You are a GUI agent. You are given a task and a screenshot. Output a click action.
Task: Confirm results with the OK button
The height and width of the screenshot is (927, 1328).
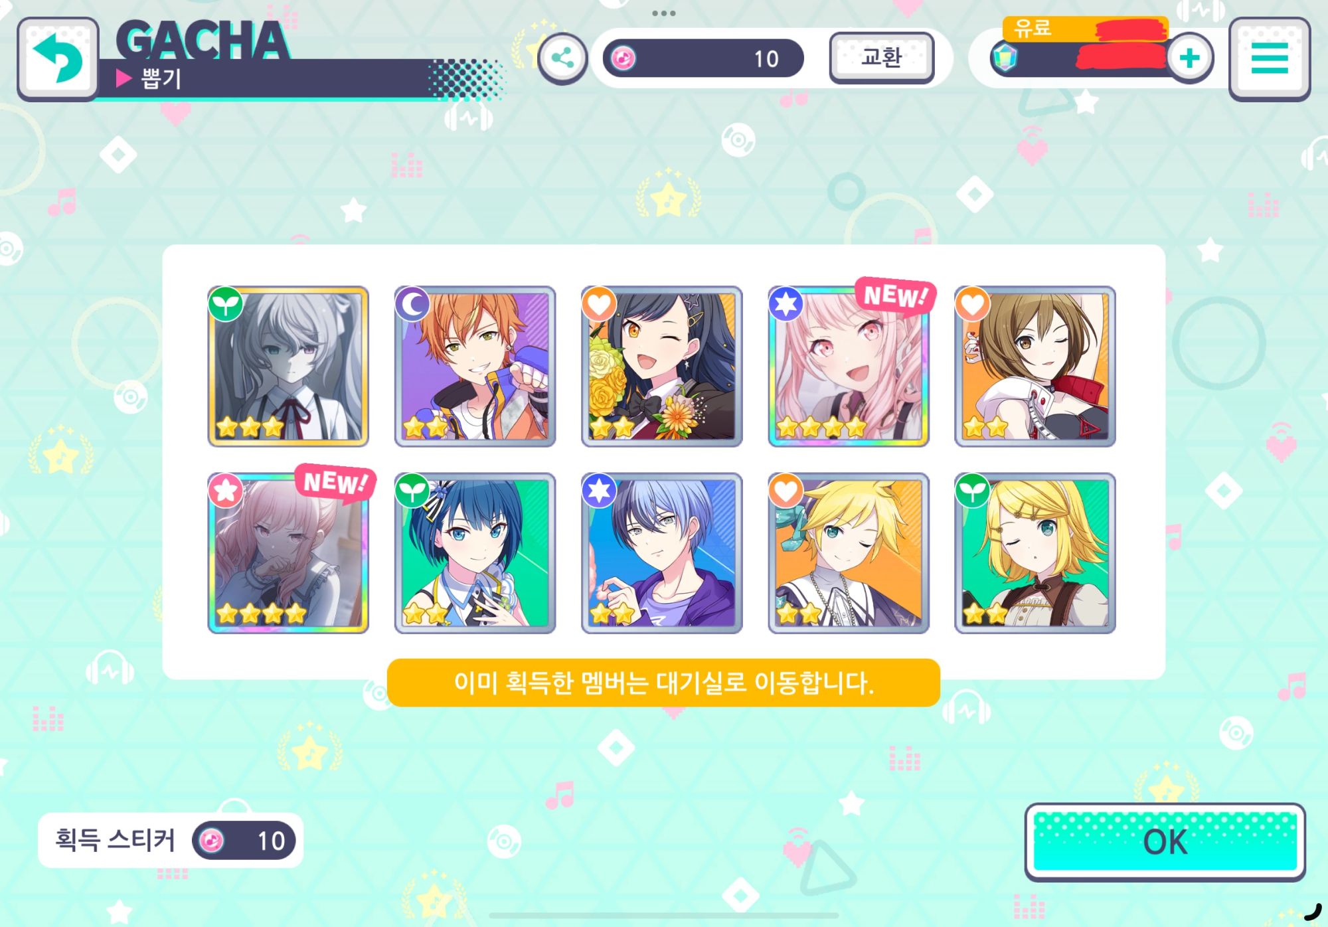1165,841
